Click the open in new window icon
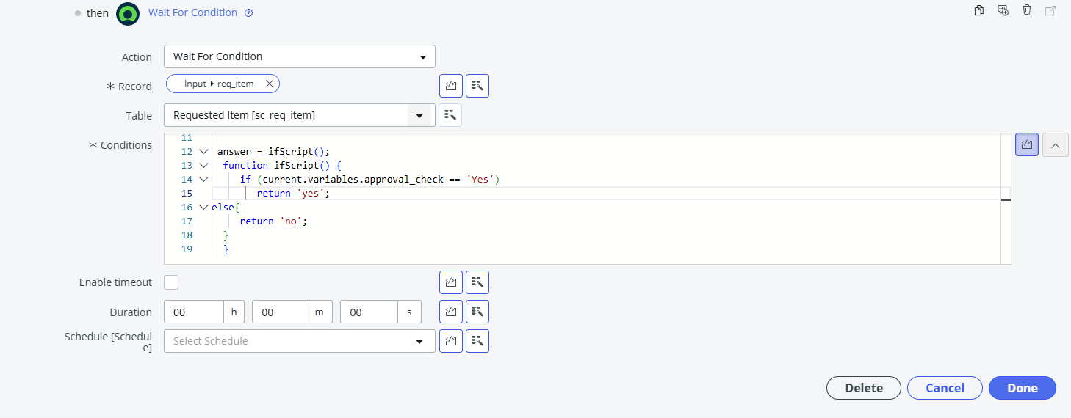Viewport: 1071px width, 418px height. tap(1050, 10)
